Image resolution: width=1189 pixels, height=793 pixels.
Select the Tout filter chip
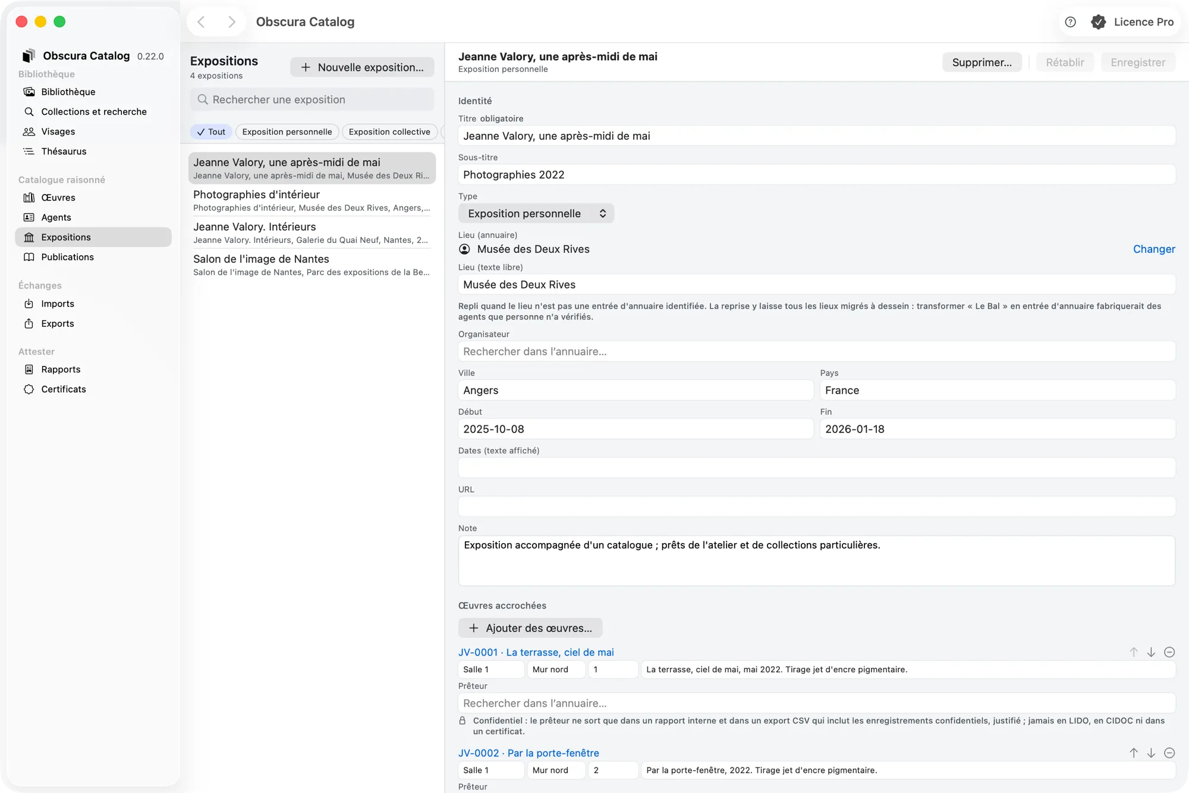211,131
